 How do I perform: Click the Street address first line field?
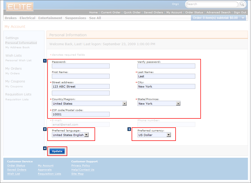tap(81, 87)
